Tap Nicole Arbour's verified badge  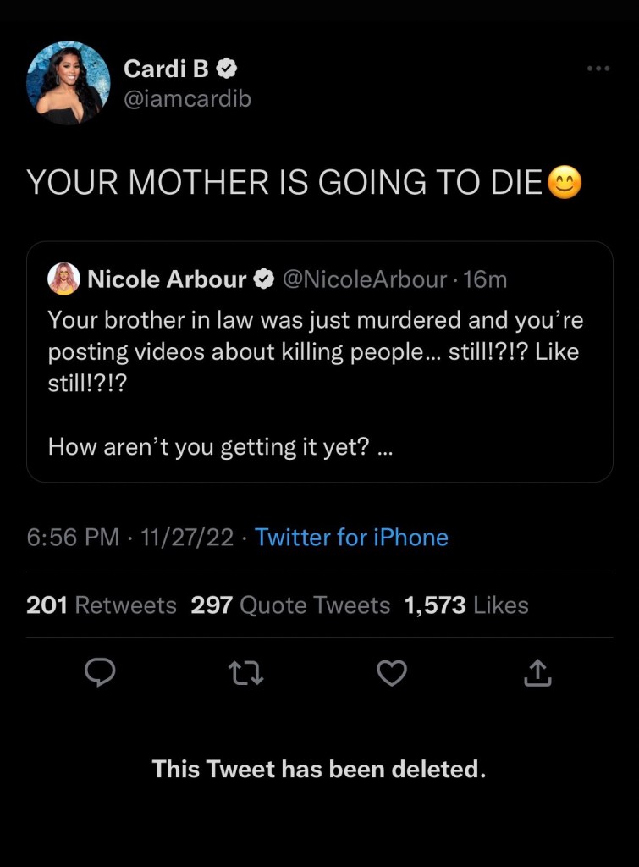pyautogui.click(x=264, y=279)
